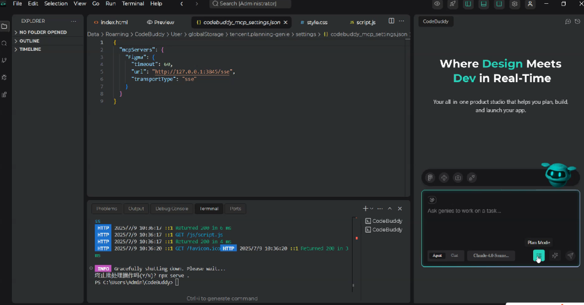Open terminal launch profile dropdown arrow
The height and width of the screenshot is (305, 584).
pos(371,209)
